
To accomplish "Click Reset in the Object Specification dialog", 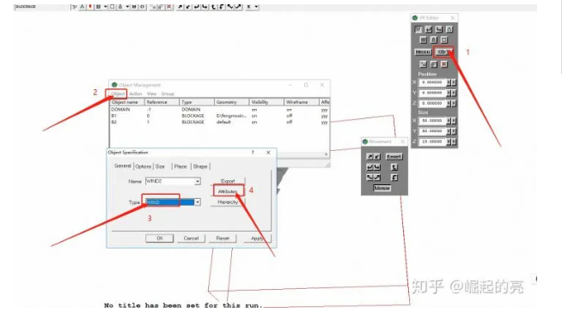I will tap(223, 238).
